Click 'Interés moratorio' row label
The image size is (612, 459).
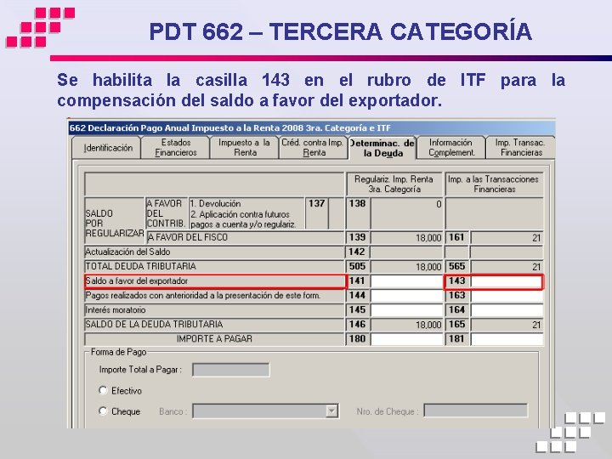pyautogui.click(x=116, y=310)
